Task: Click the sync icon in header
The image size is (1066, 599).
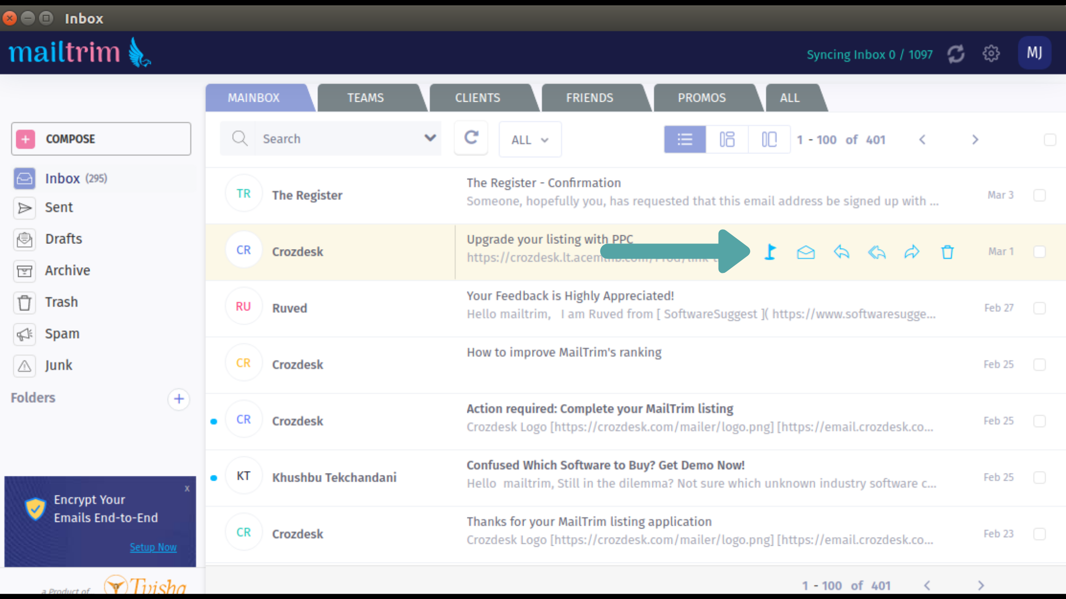Action: (956, 54)
